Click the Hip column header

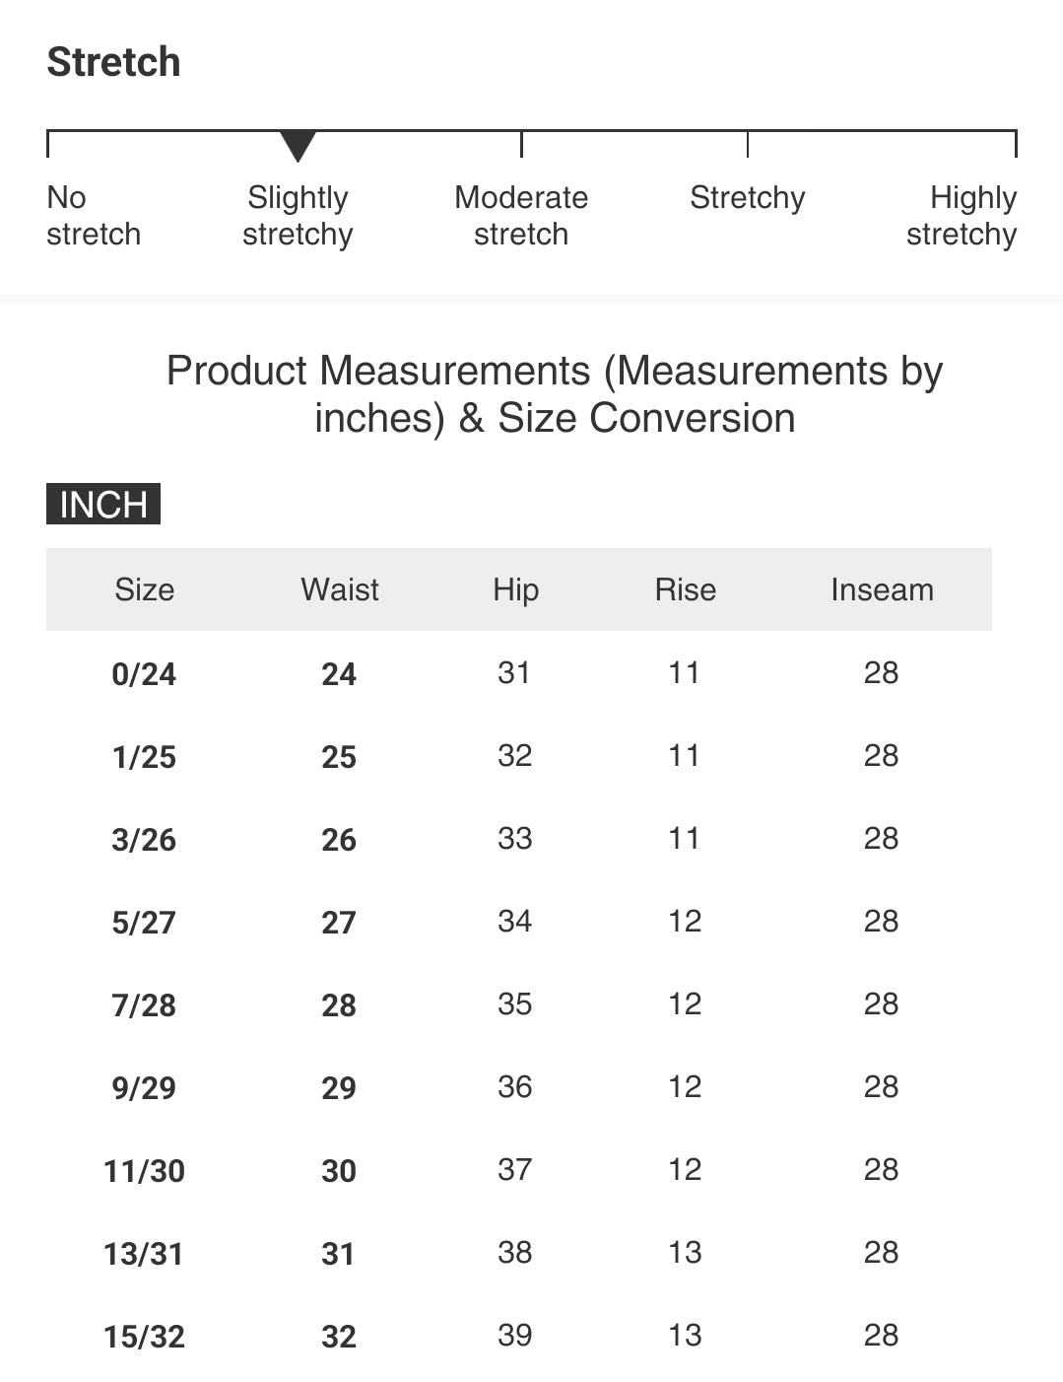pos(515,589)
